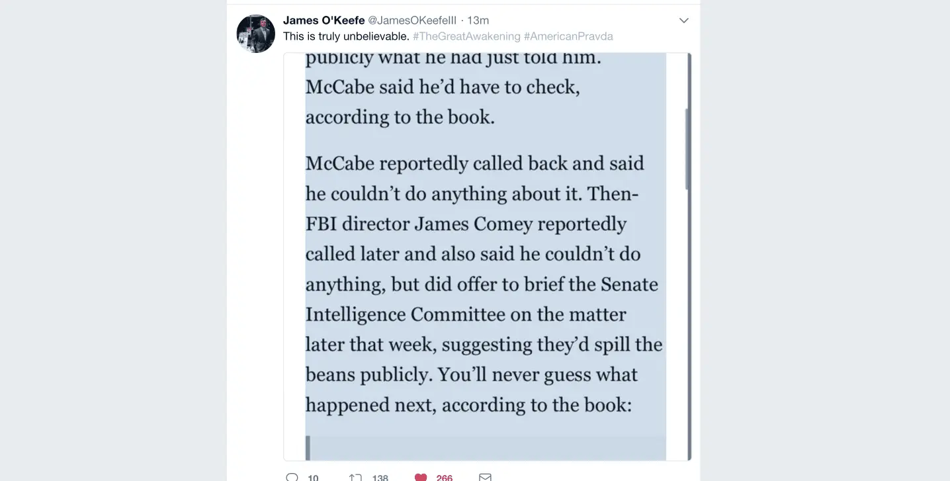Open James O'Keefe's profile avatar
The image size is (950, 481).
[x=256, y=34]
